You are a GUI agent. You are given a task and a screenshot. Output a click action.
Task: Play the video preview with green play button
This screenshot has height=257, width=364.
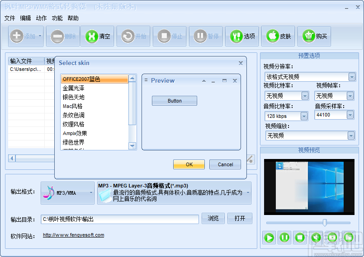point(269,238)
